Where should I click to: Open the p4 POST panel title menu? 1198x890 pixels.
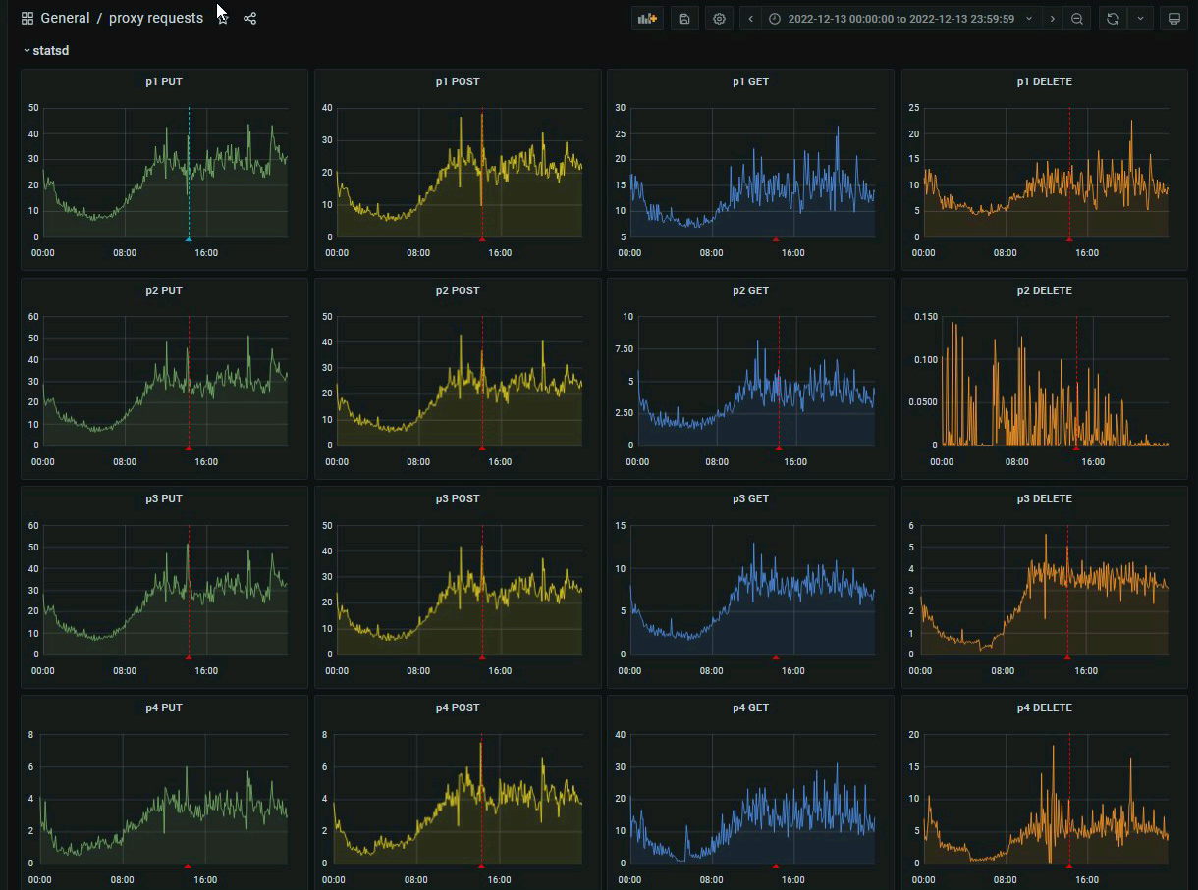click(x=458, y=707)
